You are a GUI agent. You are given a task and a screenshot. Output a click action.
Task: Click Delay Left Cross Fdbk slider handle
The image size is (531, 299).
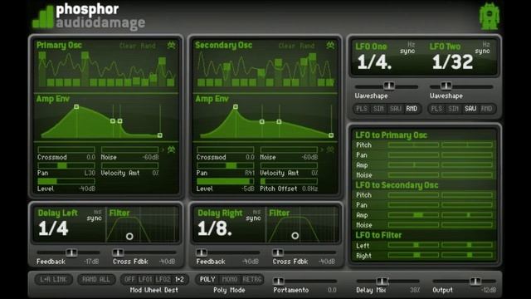point(118,252)
